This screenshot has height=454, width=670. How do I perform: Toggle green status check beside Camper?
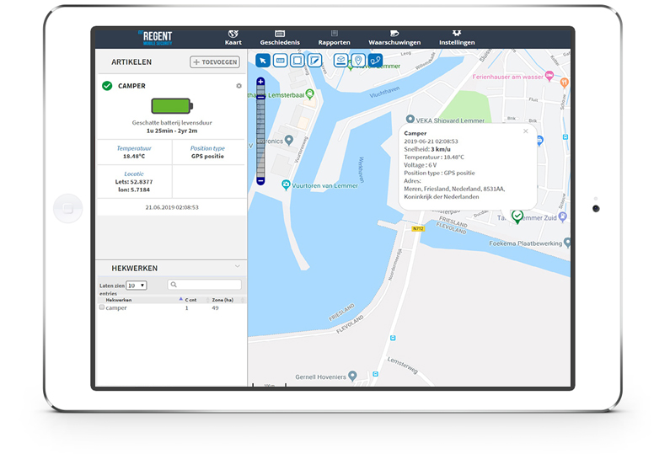coord(107,86)
